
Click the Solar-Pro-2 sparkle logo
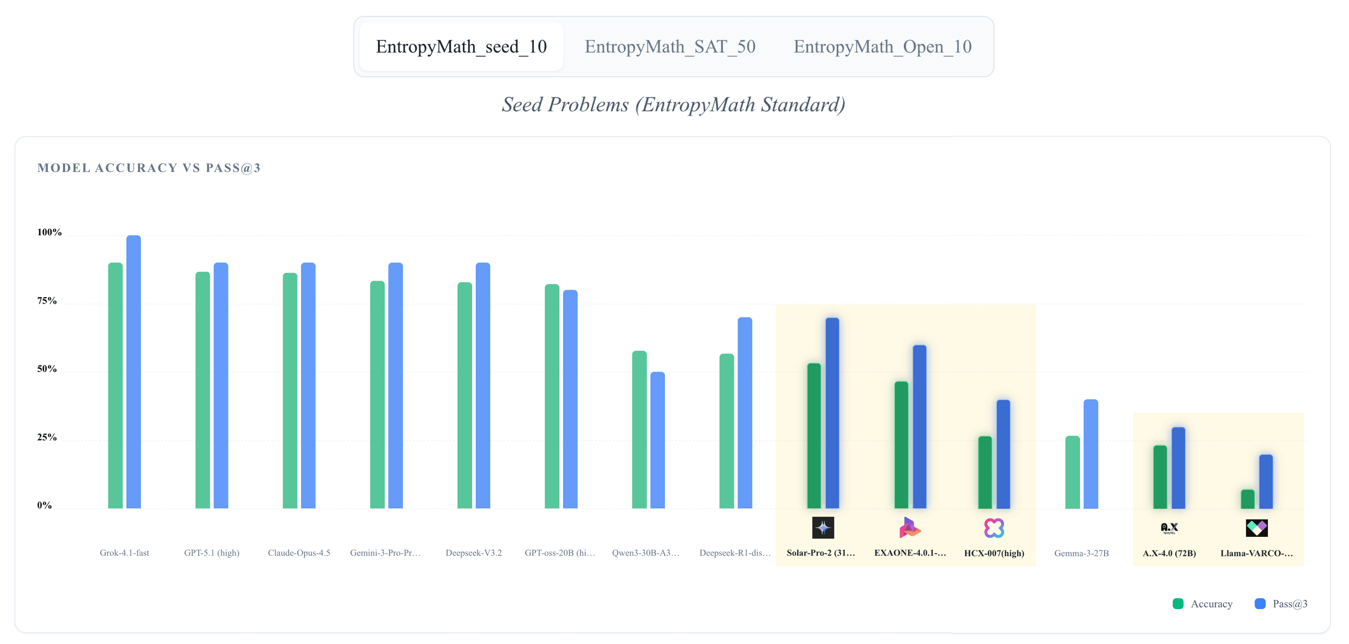click(824, 528)
